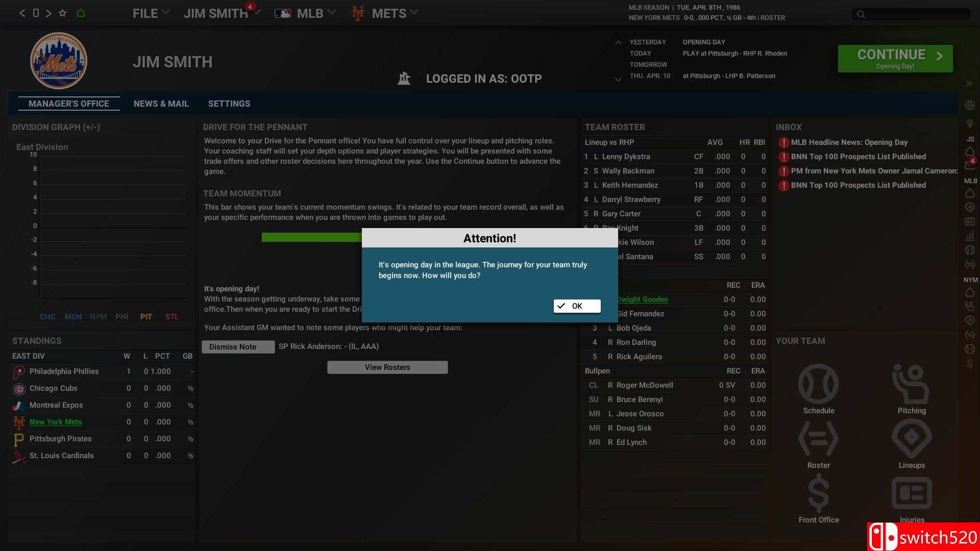Click the home icon in top navigation
This screenshot has height=551, width=980.
tap(81, 13)
